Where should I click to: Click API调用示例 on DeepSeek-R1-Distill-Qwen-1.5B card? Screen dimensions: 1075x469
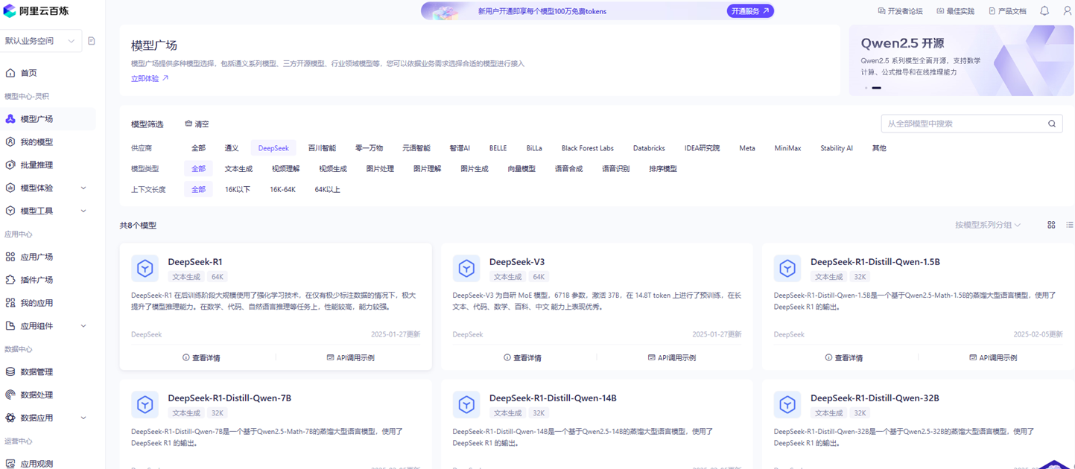(x=993, y=358)
